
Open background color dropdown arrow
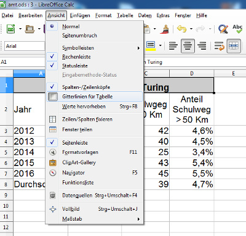(x=161, y=46)
